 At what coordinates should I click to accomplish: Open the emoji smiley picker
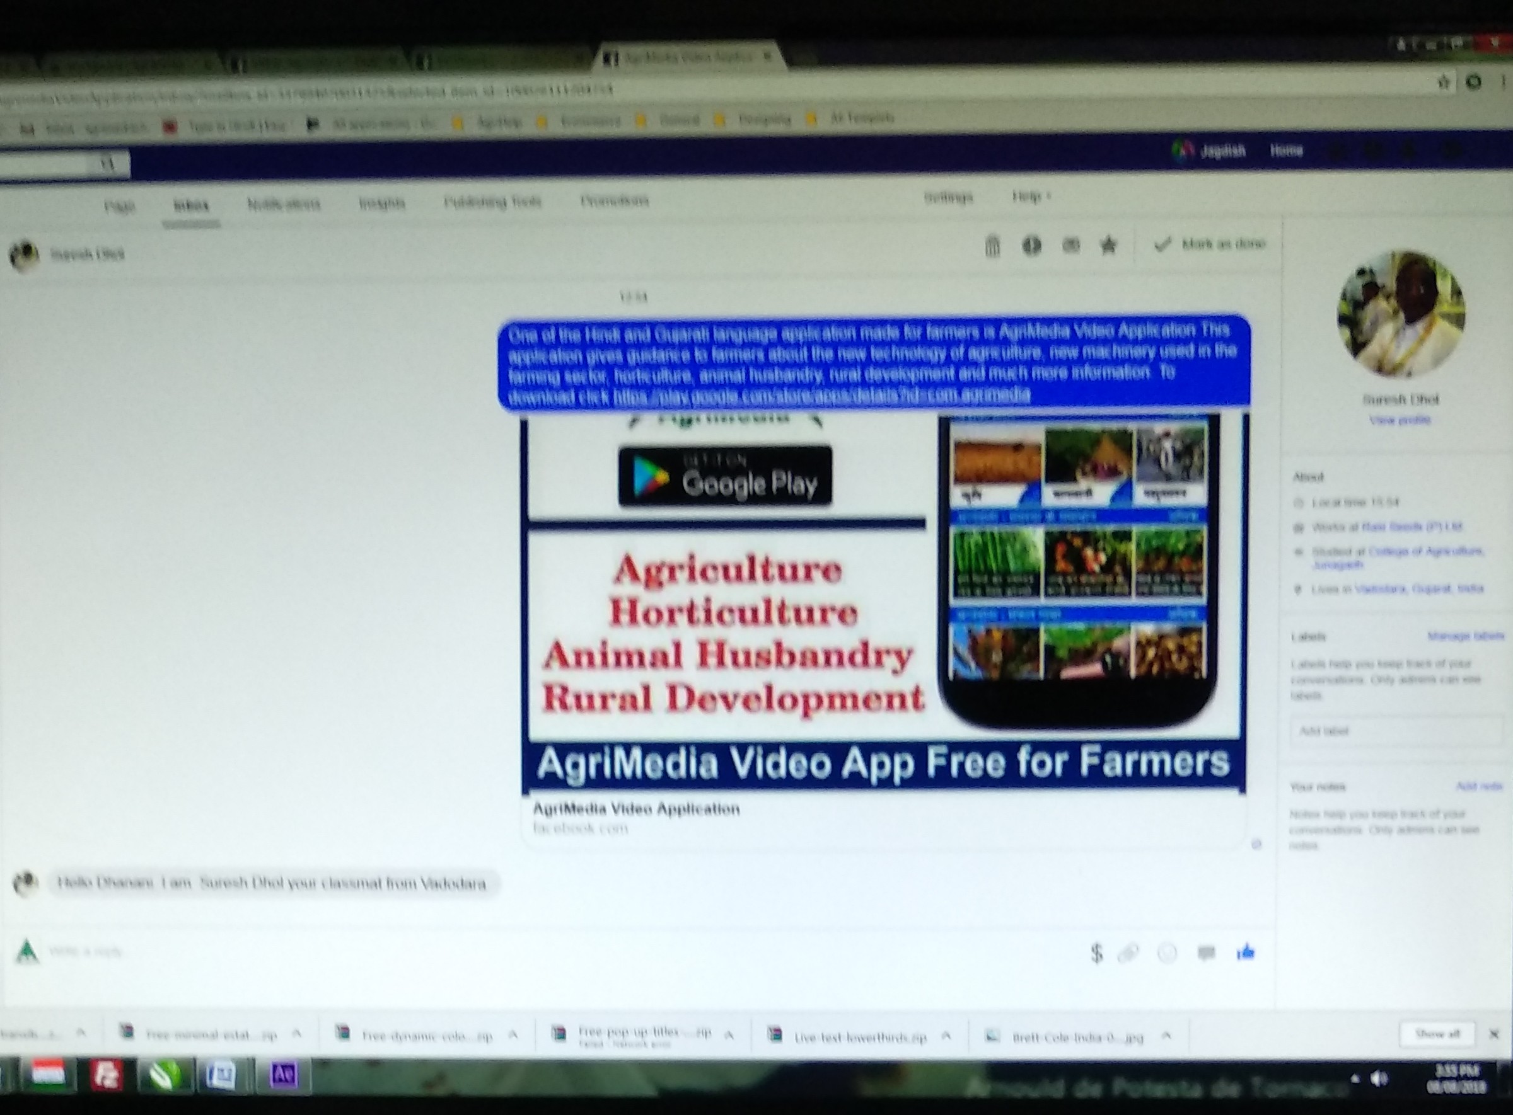[1167, 953]
